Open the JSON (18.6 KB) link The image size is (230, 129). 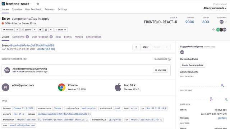(46, 49)
